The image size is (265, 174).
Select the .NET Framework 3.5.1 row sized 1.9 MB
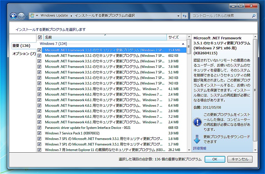click(x=112, y=61)
